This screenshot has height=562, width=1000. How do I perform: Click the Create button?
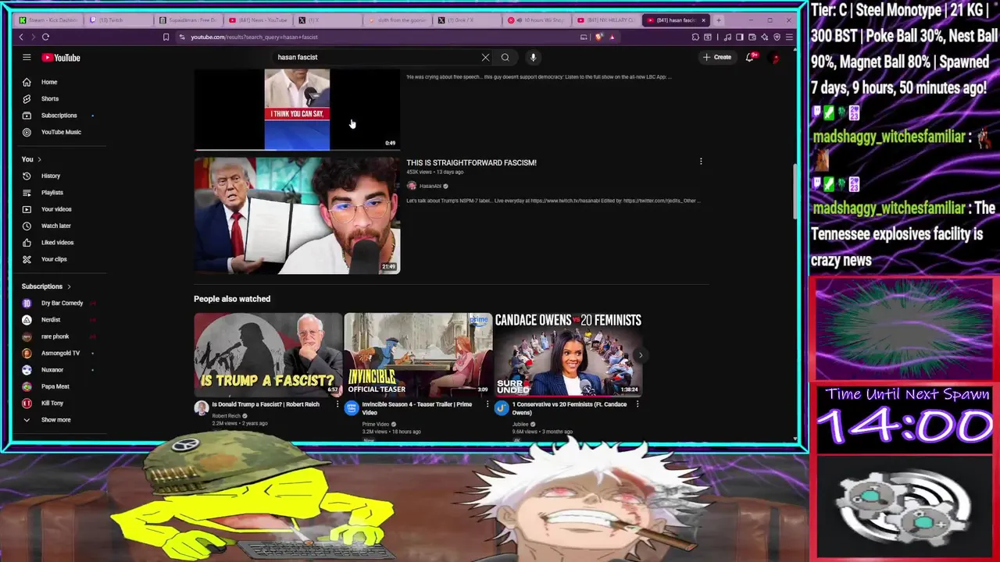click(x=717, y=57)
